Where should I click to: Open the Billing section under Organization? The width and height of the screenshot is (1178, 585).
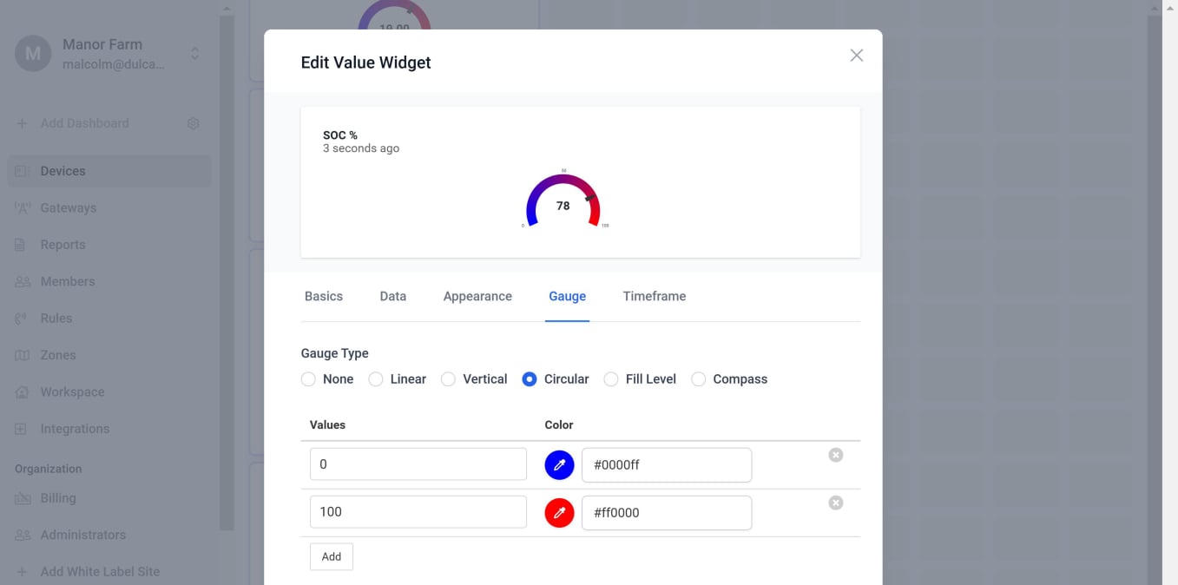click(58, 497)
